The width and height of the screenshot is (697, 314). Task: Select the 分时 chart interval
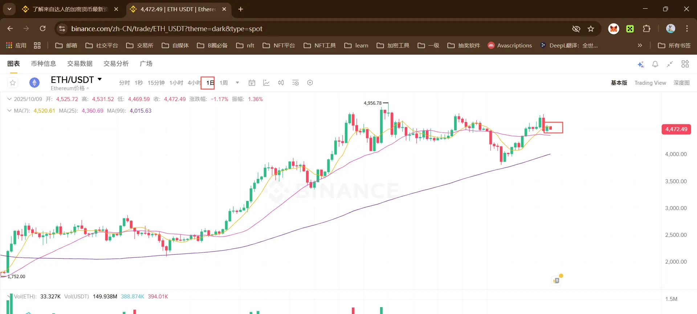click(x=125, y=83)
